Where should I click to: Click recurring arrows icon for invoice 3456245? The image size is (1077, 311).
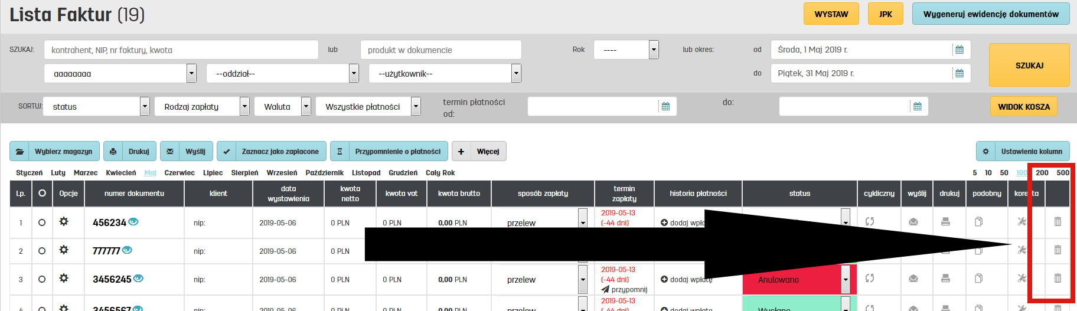(870, 278)
